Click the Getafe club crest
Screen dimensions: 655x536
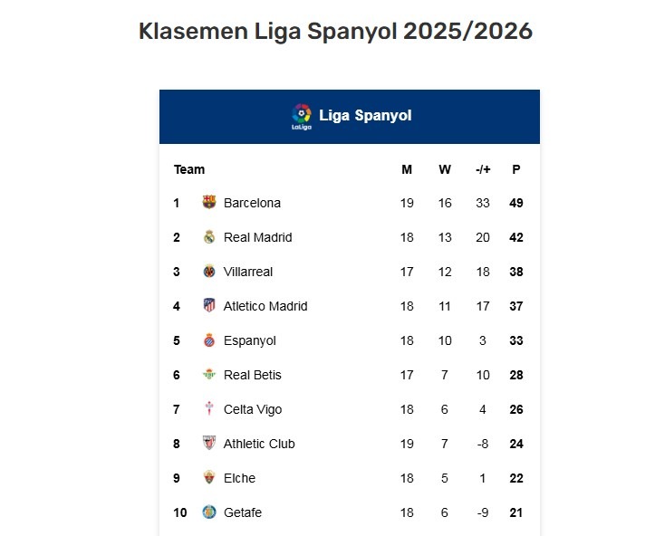[209, 512]
